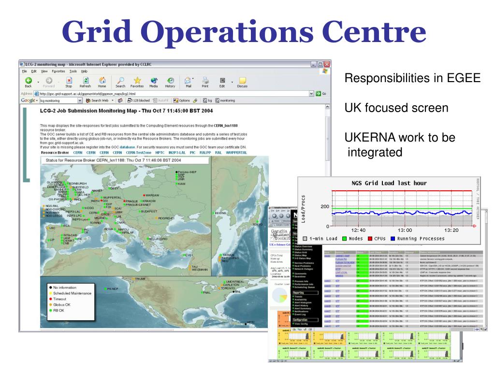Open the Favorites star icon
The height and width of the screenshot is (371, 495).
(x=137, y=81)
